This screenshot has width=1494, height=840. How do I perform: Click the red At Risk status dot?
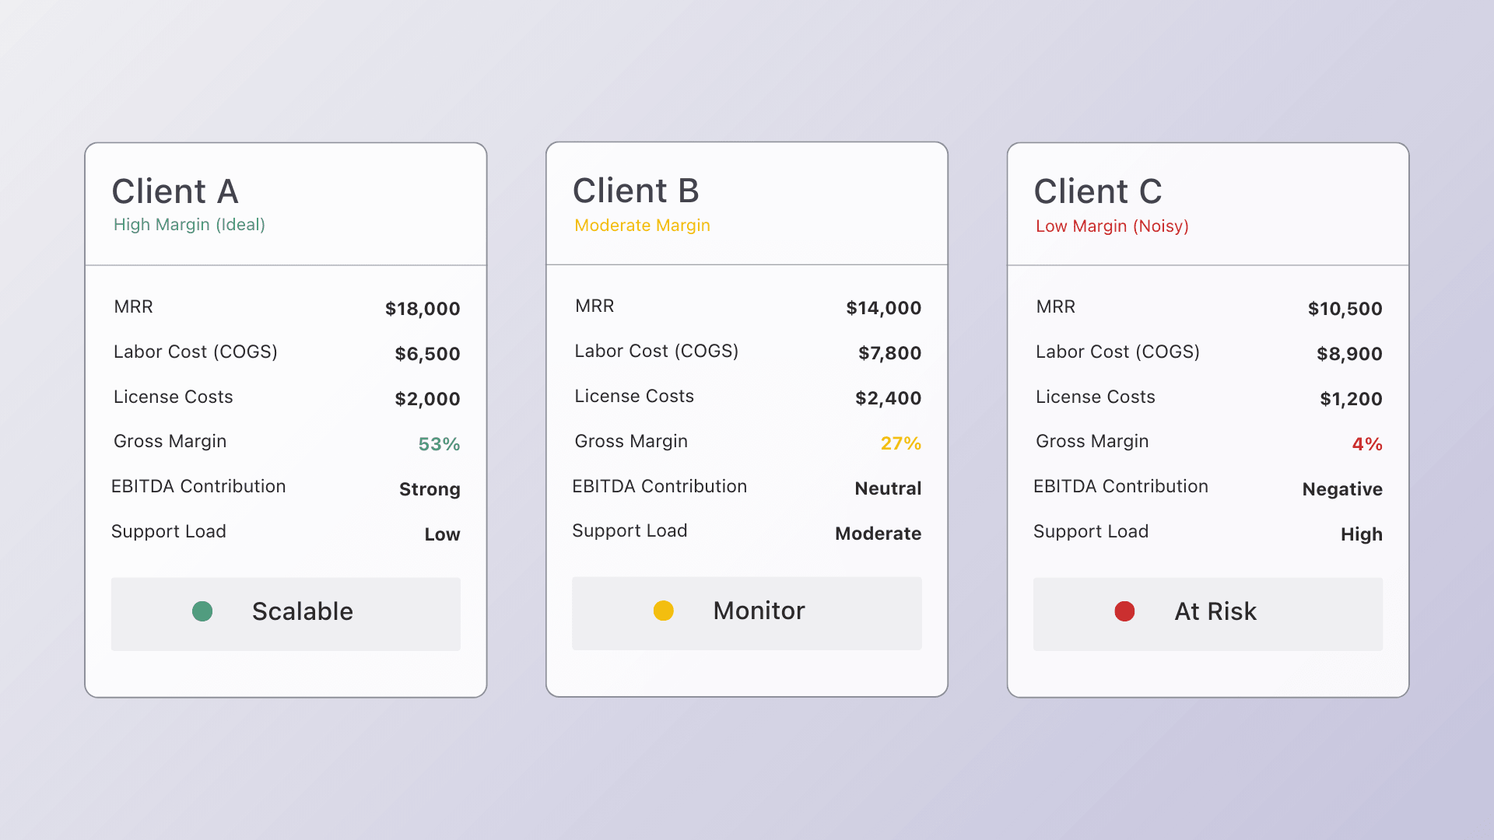[x=1124, y=611]
